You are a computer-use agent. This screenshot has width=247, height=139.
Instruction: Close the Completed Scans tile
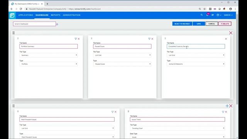pos(226,39)
